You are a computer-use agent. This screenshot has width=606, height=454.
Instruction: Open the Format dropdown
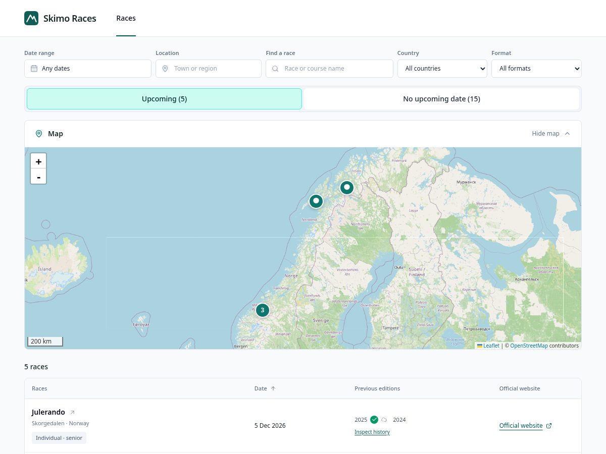point(536,69)
